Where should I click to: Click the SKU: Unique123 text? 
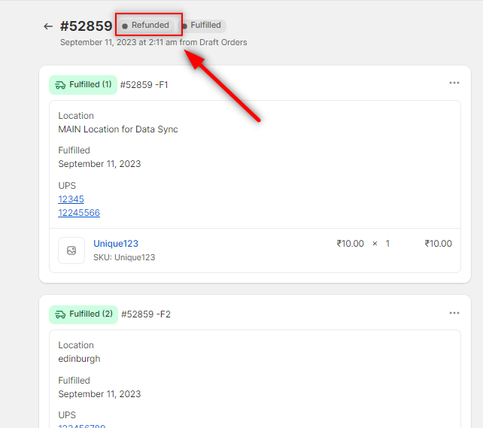(x=124, y=257)
